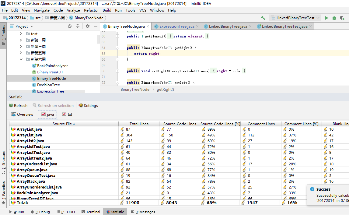Click breadcrumb src in navigation bar
The width and height of the screenshot is (349, 215).
pos(35,18)
